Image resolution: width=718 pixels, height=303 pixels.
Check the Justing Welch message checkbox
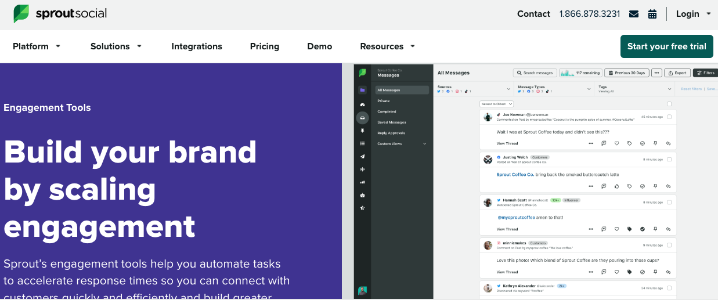click(669, 159)
